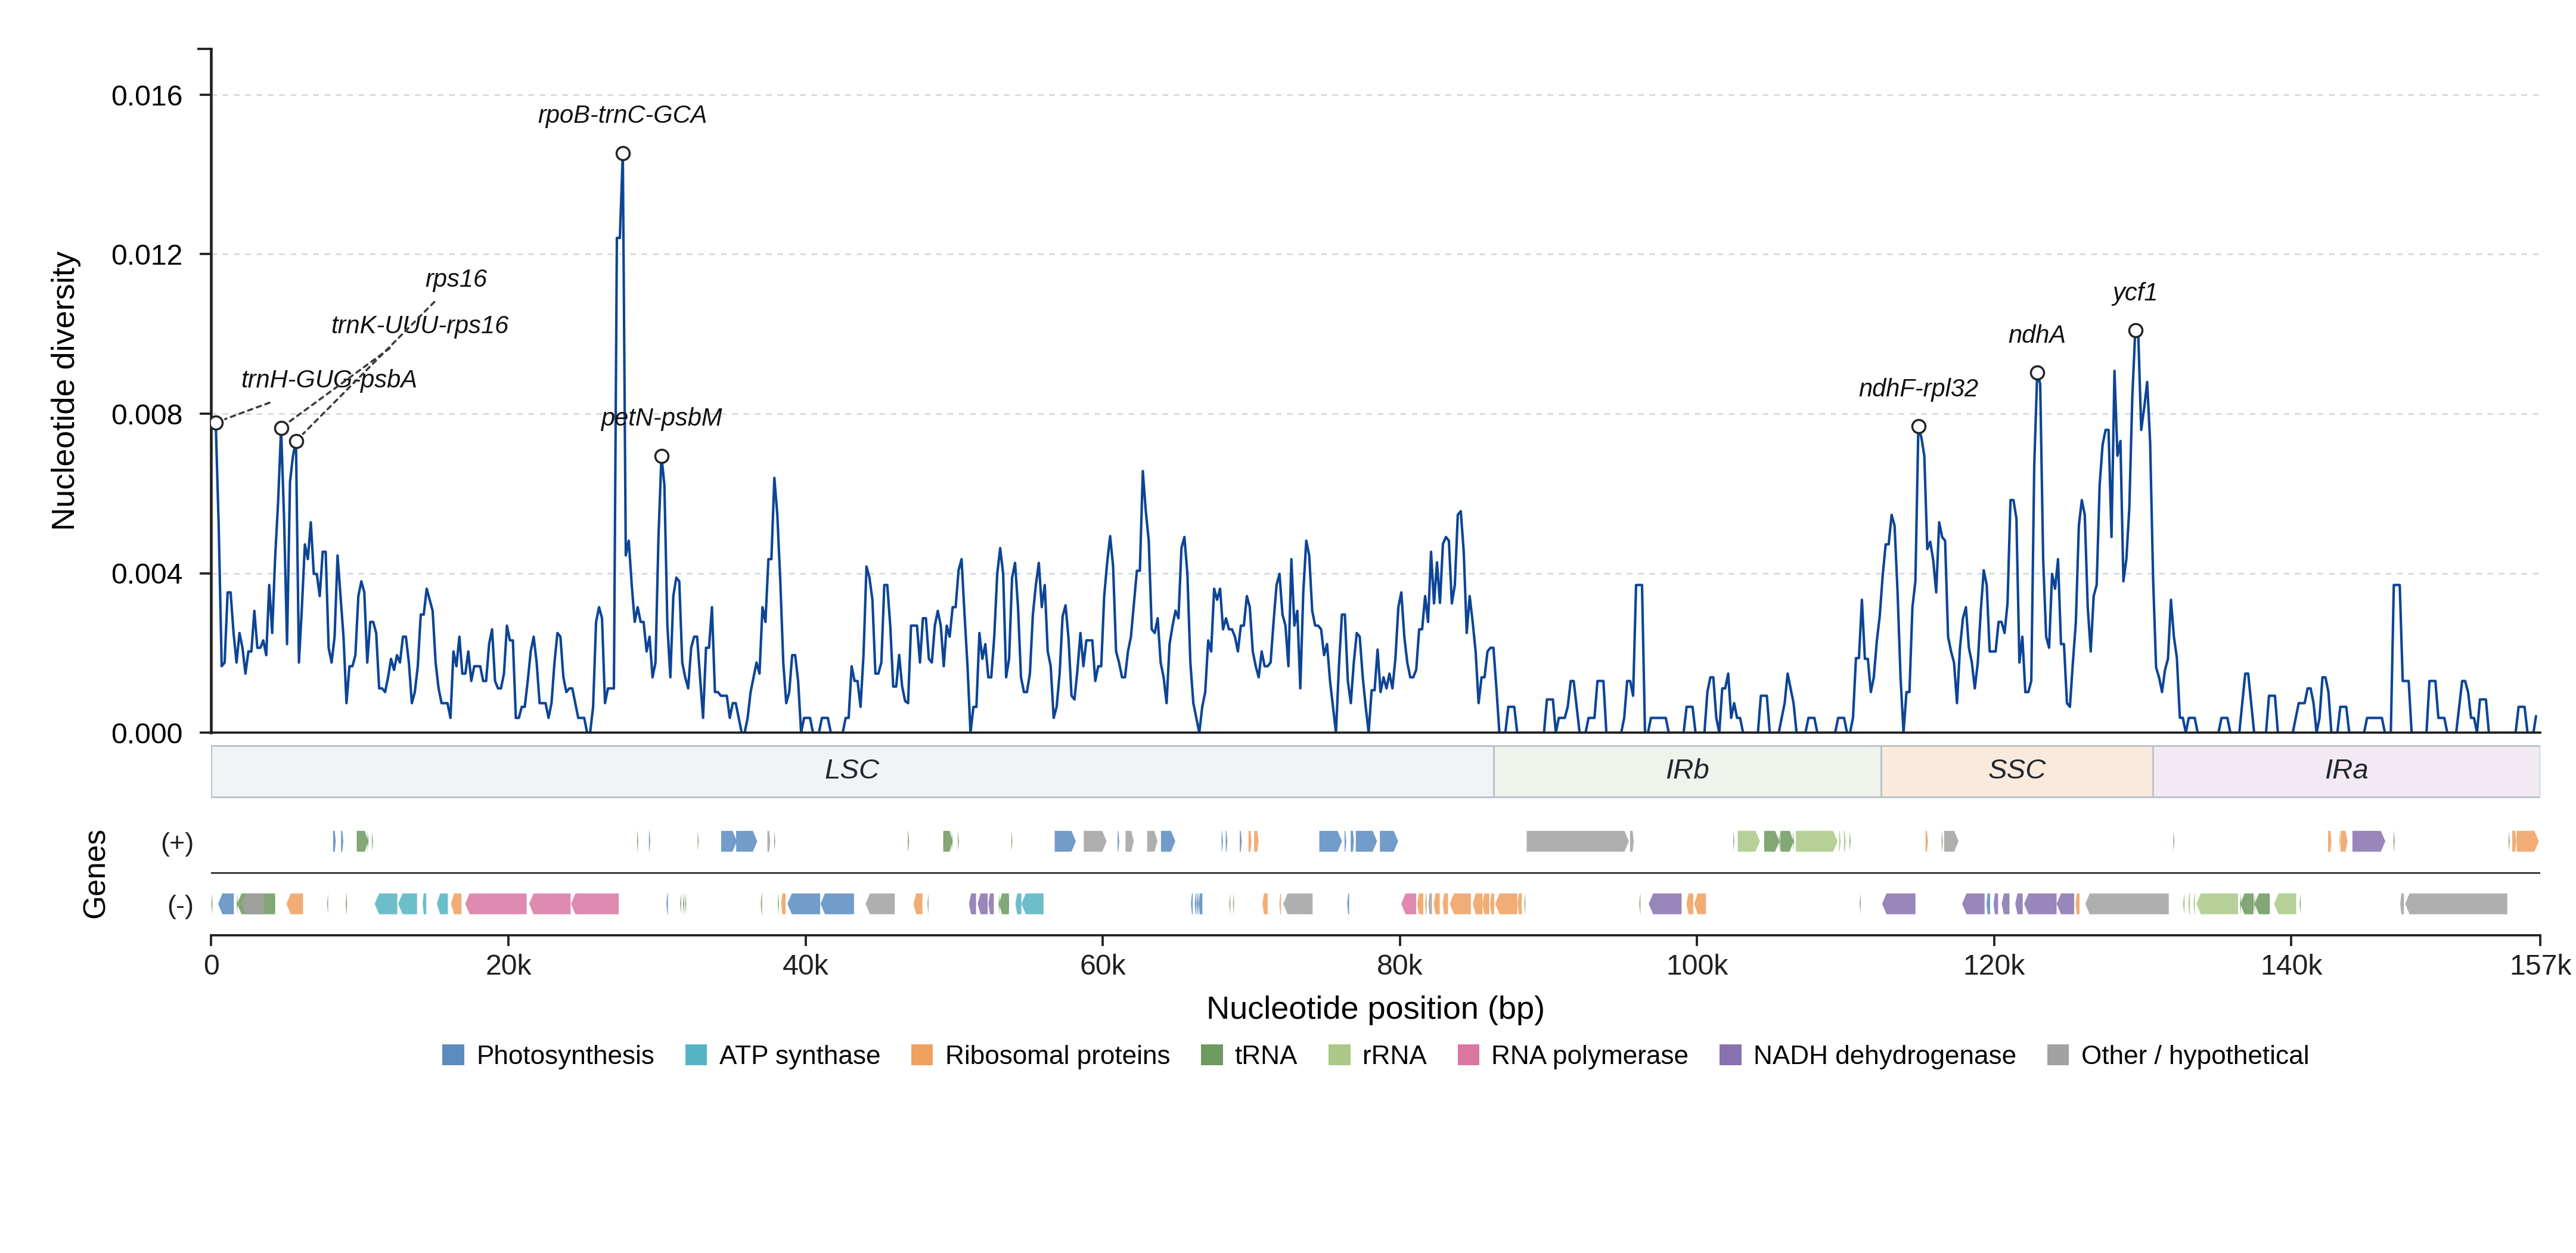Pick the Ribosomal proteins orange swatch
Viewport: 2576px width, 1253px height.
pos(922,1055)
